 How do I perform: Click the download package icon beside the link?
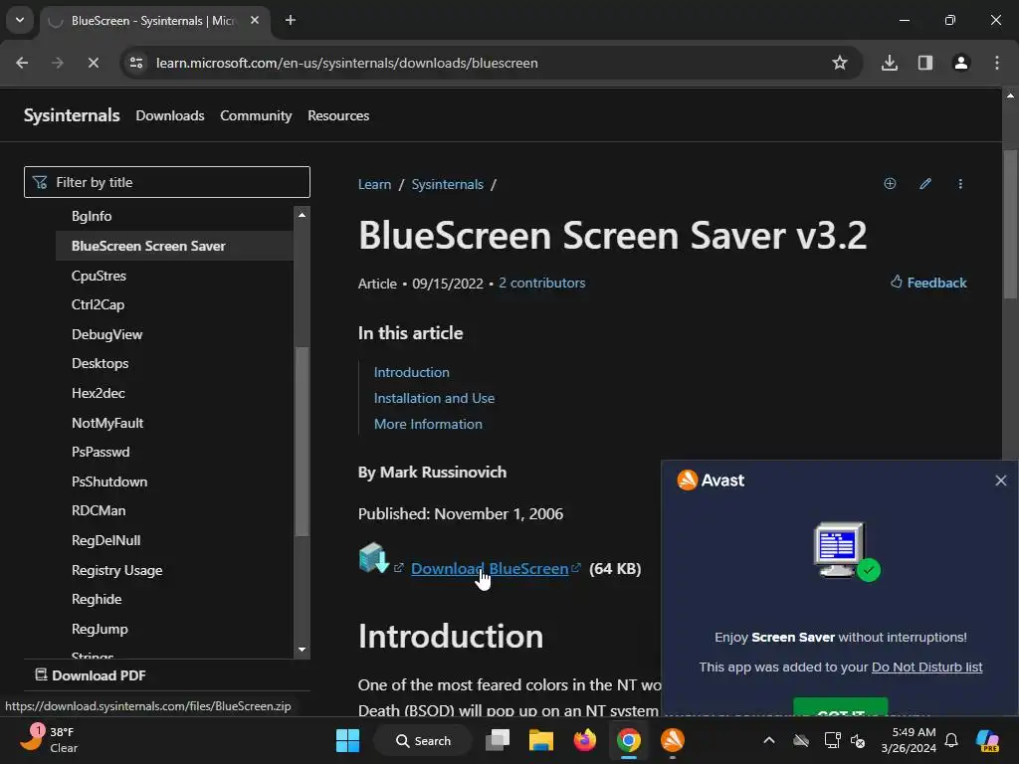[x=374, y=558]
